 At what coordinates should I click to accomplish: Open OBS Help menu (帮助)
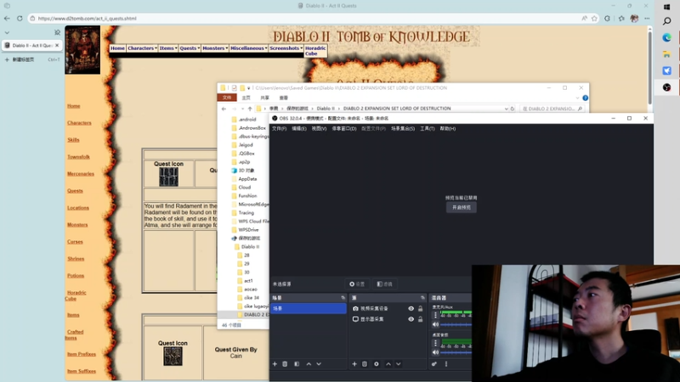click(448, 129)
